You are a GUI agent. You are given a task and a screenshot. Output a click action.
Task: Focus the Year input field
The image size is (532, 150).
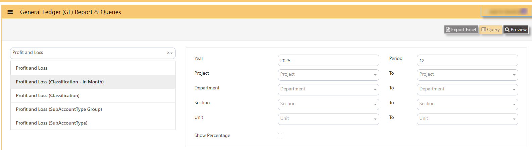coord(328,60)
